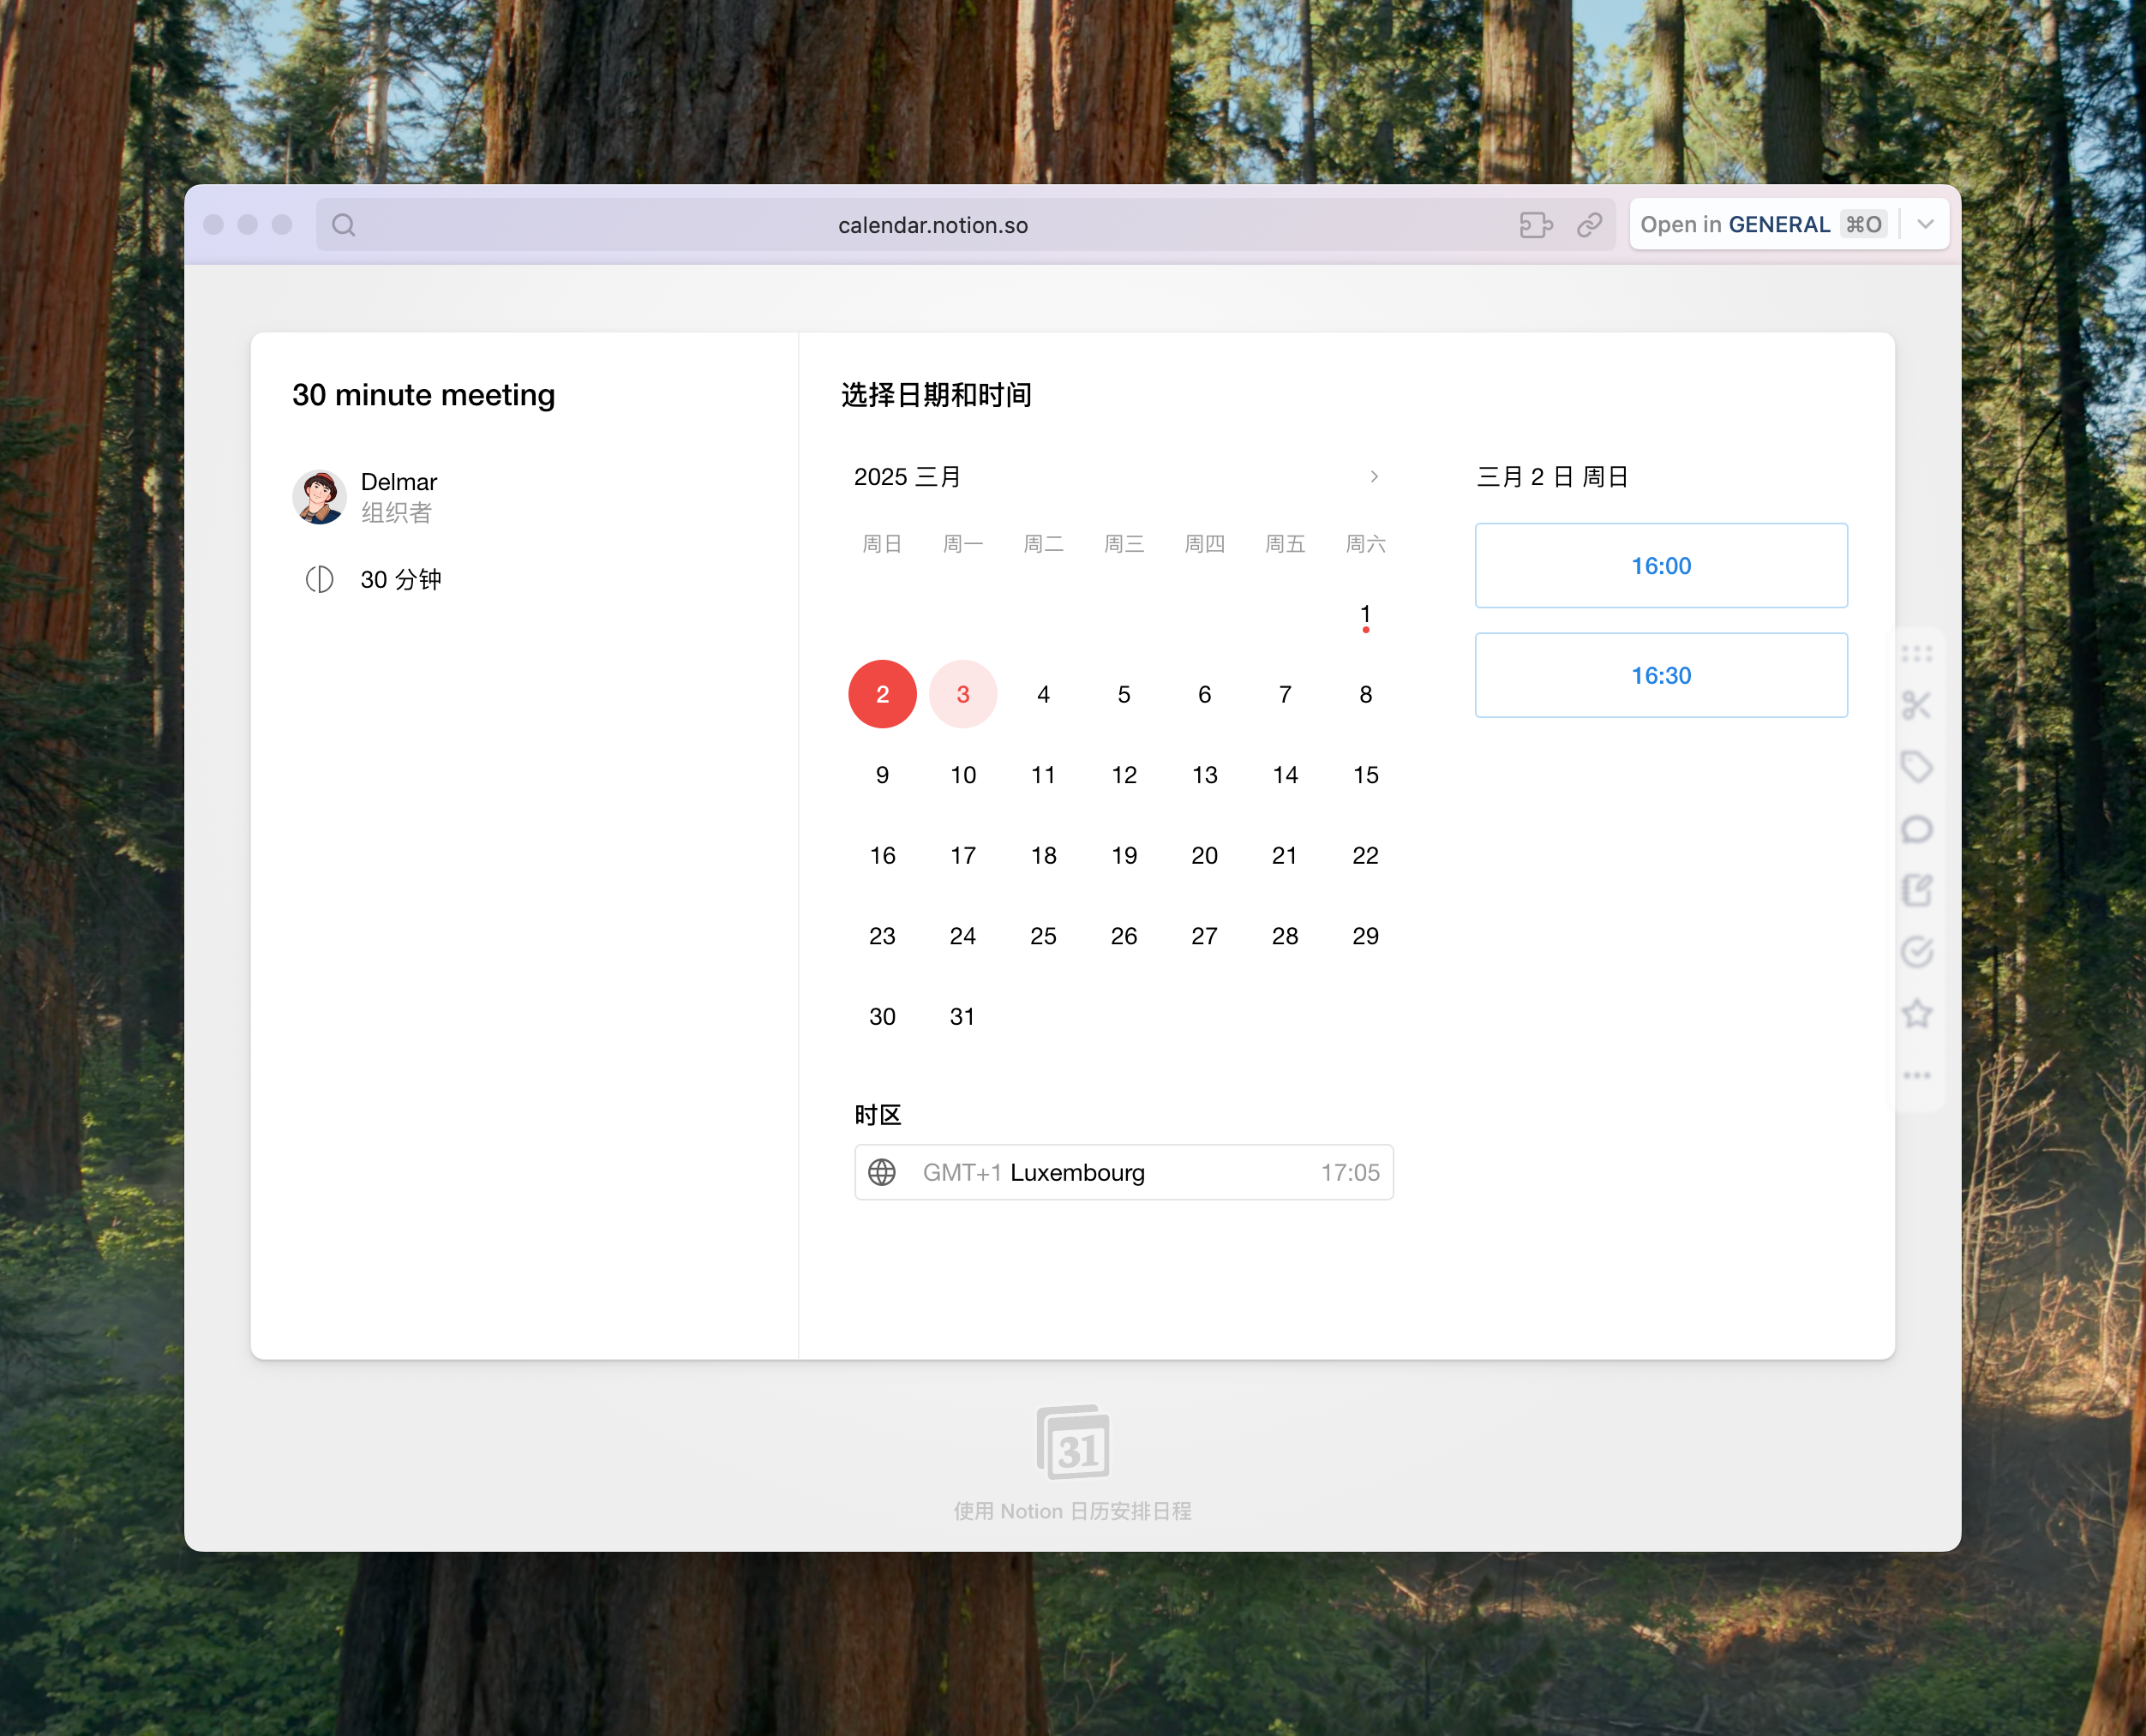Click the star favorite icon
Screen dimensions: 2146x1736
(1916, 1014)
